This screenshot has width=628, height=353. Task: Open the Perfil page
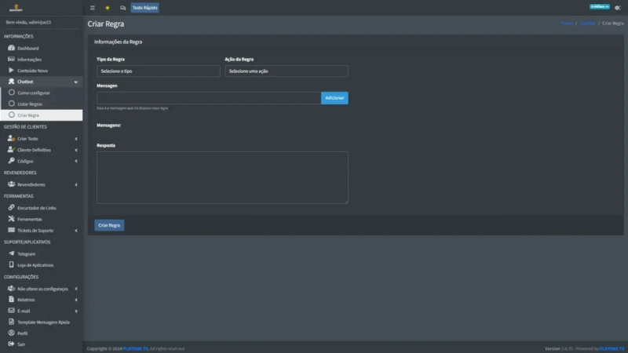[23, 333]
